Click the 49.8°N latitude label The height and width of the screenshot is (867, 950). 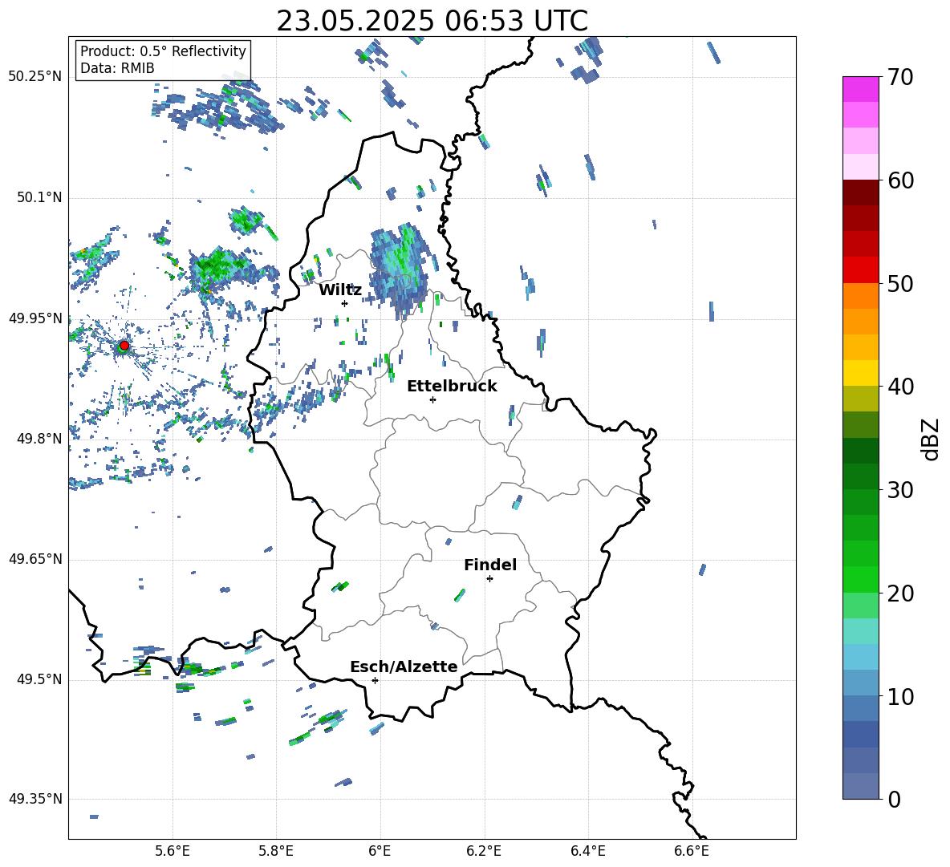pos(39,439)
